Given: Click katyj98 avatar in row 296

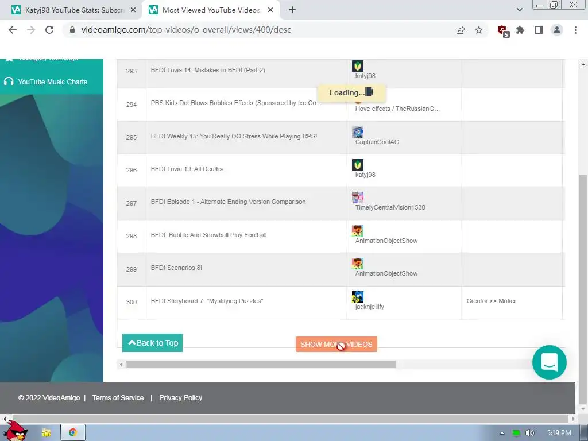Looking at the screenshot, I should pos(357,165).
